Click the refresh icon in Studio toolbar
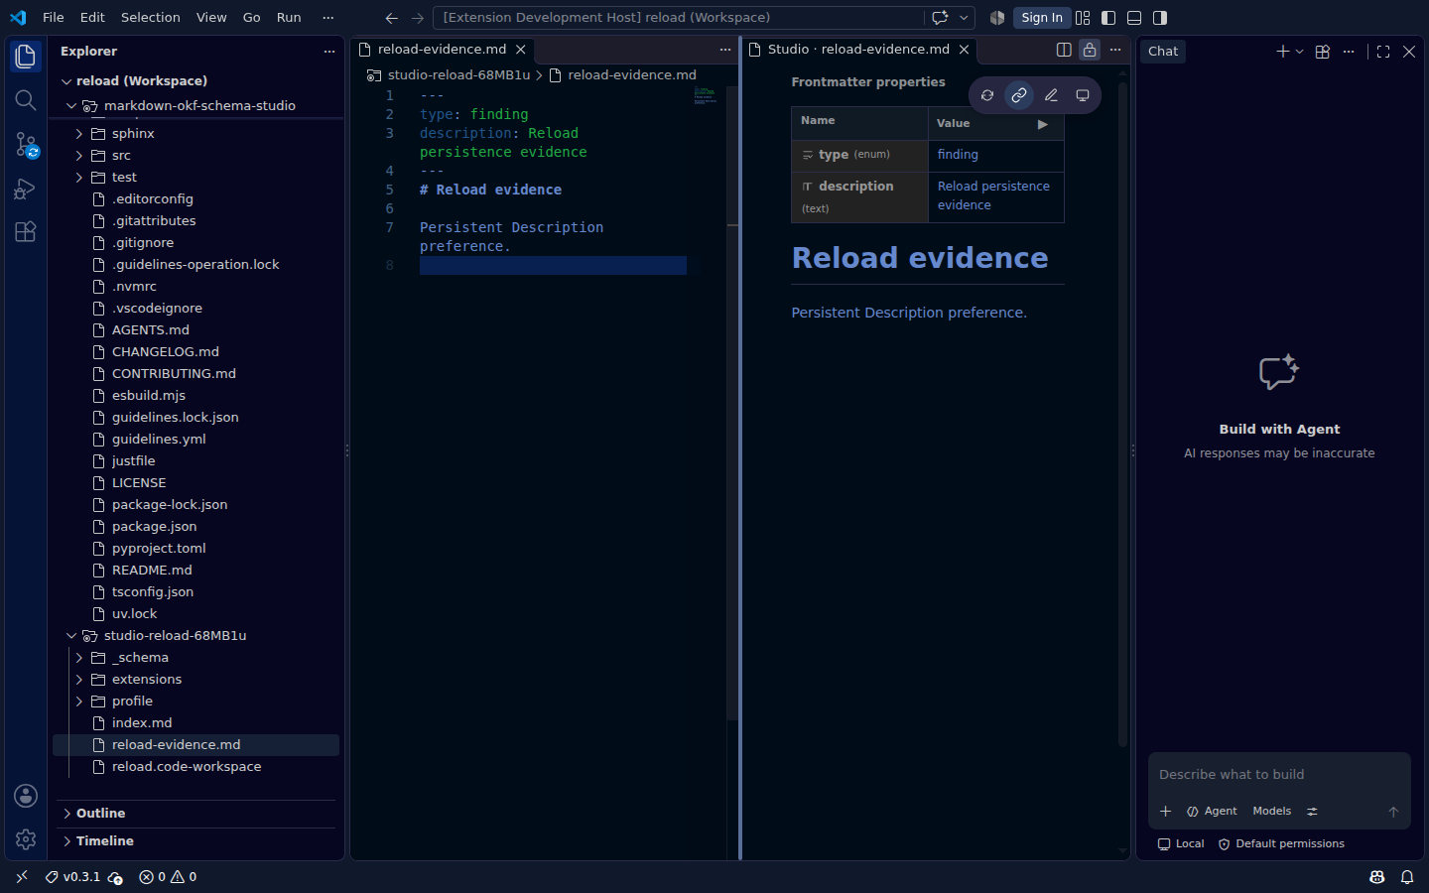The height and width of the screenshot is (893, 1429). (987, 95)
